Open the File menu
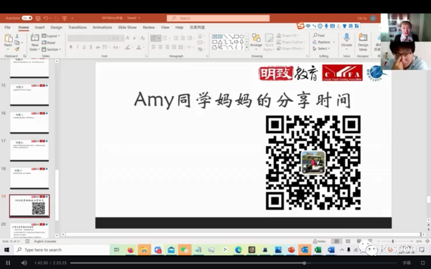This screenshot has width=431, height=269. click(8, 27)
